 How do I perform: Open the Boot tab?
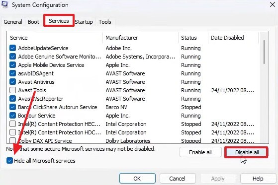click(33, 22)
